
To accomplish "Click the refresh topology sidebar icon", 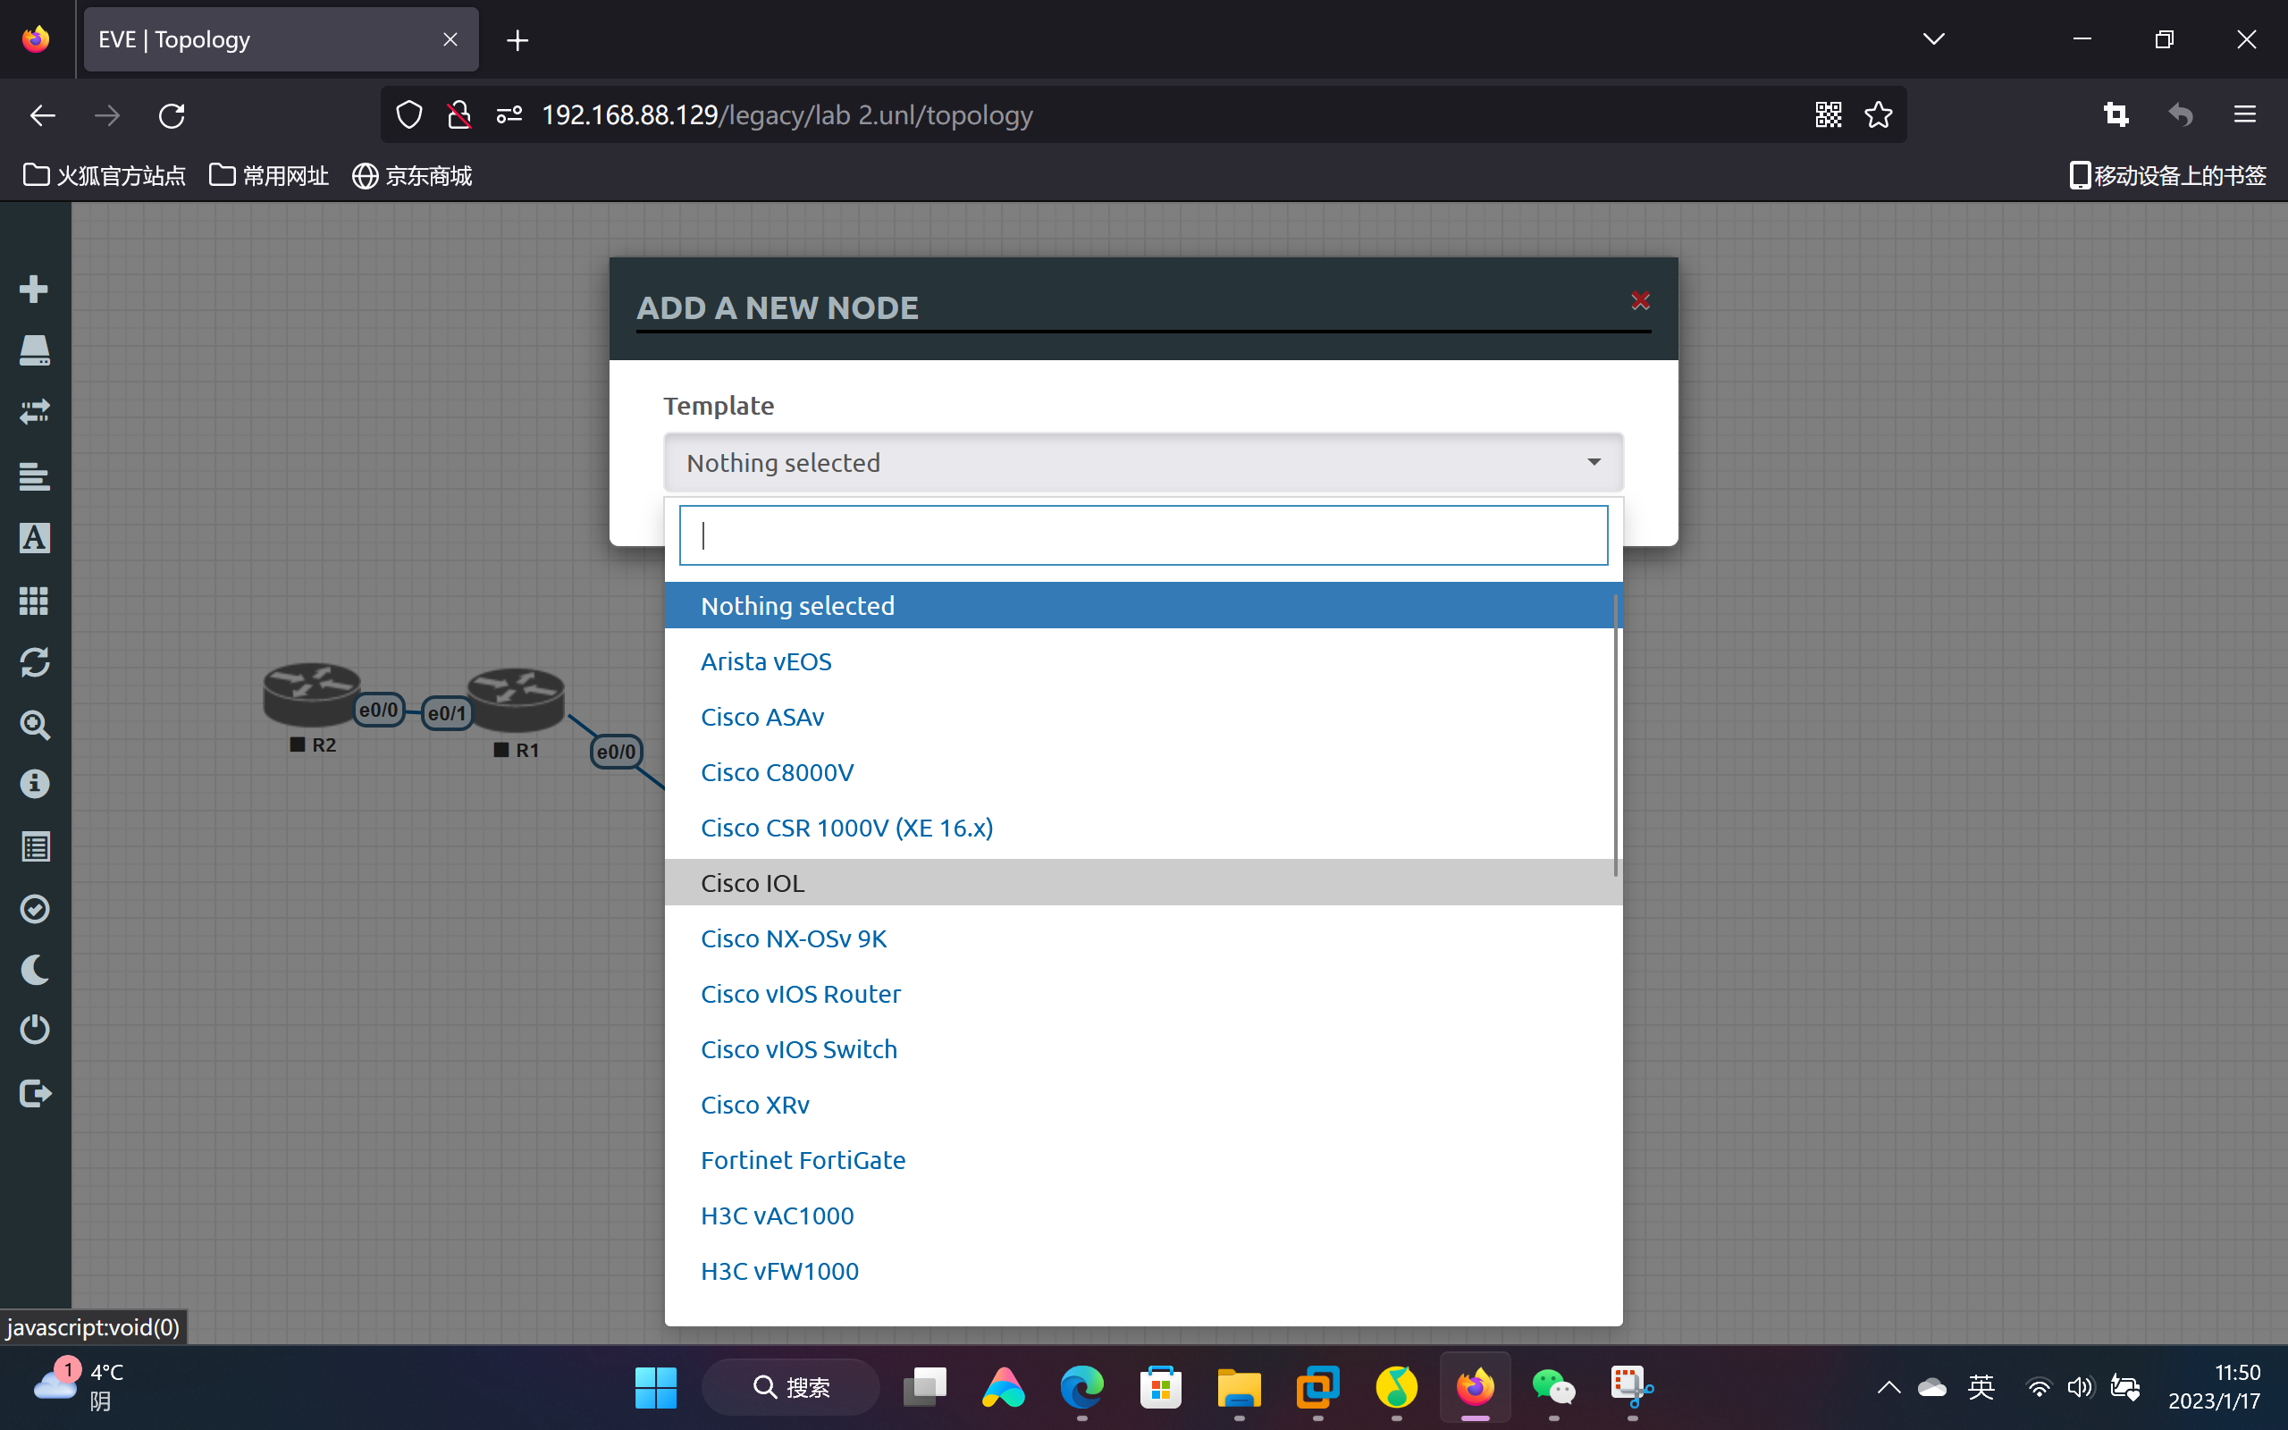I will (x=34, y=662).
